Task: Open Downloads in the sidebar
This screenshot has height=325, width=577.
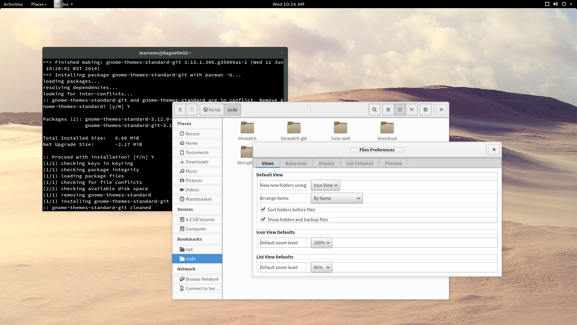Action: 197,162
